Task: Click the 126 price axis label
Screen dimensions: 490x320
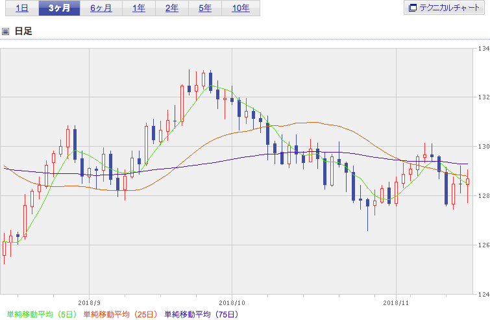Action: point(484,245)
